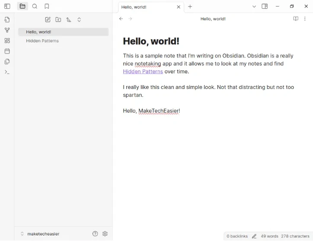The image size is (313, 241).
Task: Open the tab list dropdown arrow
Action: [x=254, y=6]
